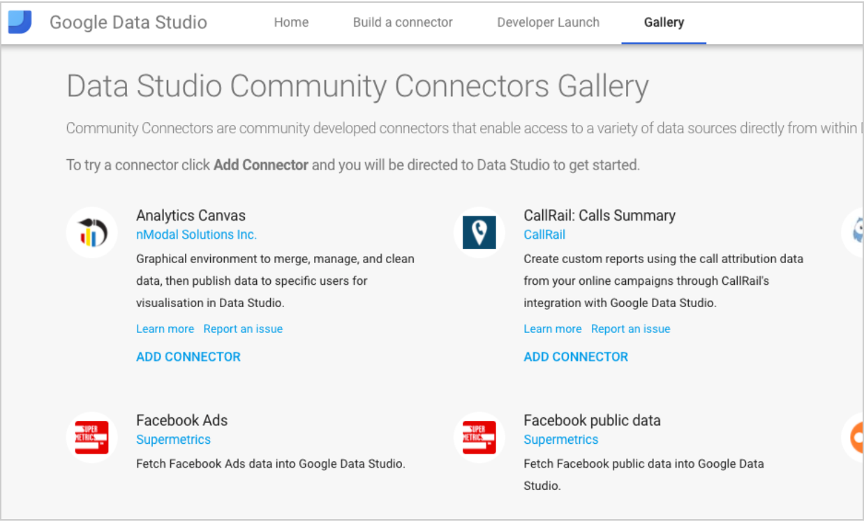Click the Data Studio Community Connectors Gallery heading
Screen dimensions: 864x522
357,87
